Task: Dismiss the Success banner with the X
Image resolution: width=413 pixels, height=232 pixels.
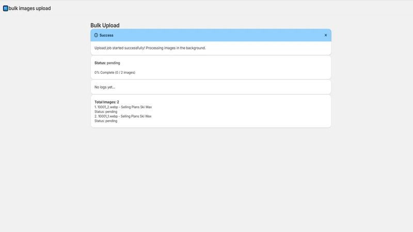Action: click(x=326, y=35)
